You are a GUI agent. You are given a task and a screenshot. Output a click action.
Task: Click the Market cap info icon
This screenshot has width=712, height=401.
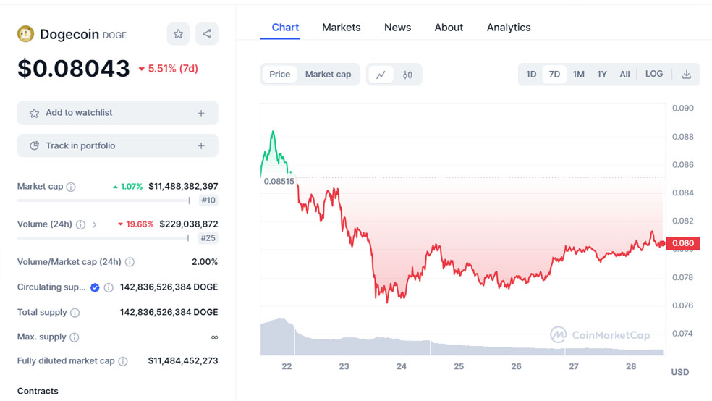click(x=71, y=187)
